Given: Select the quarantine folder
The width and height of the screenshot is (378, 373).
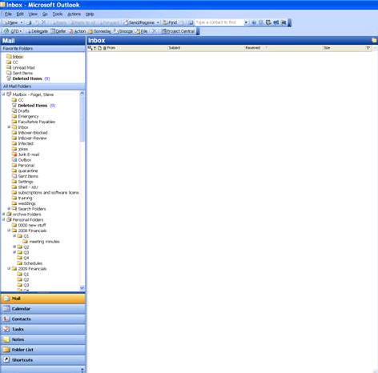Looking at the screenshot, I should (x=28, y=170).
